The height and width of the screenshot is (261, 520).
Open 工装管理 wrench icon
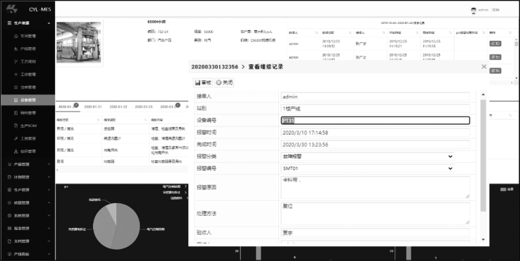[x=16, y=138]
